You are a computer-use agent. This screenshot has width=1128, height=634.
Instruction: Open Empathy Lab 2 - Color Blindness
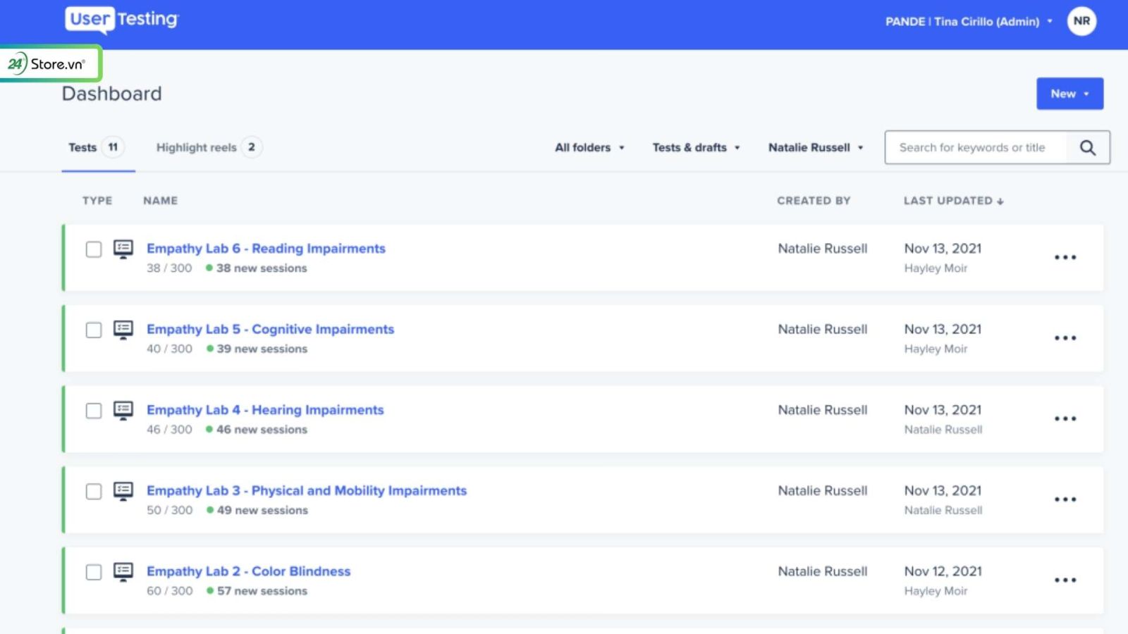pyautogui.click(x=248, y=571)
